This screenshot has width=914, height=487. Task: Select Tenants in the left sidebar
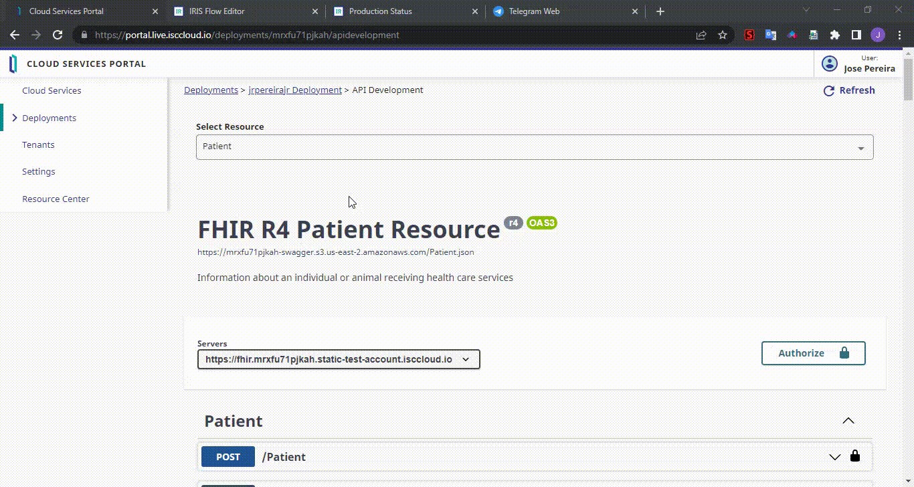pyautogui.click(x=38, y=144)
